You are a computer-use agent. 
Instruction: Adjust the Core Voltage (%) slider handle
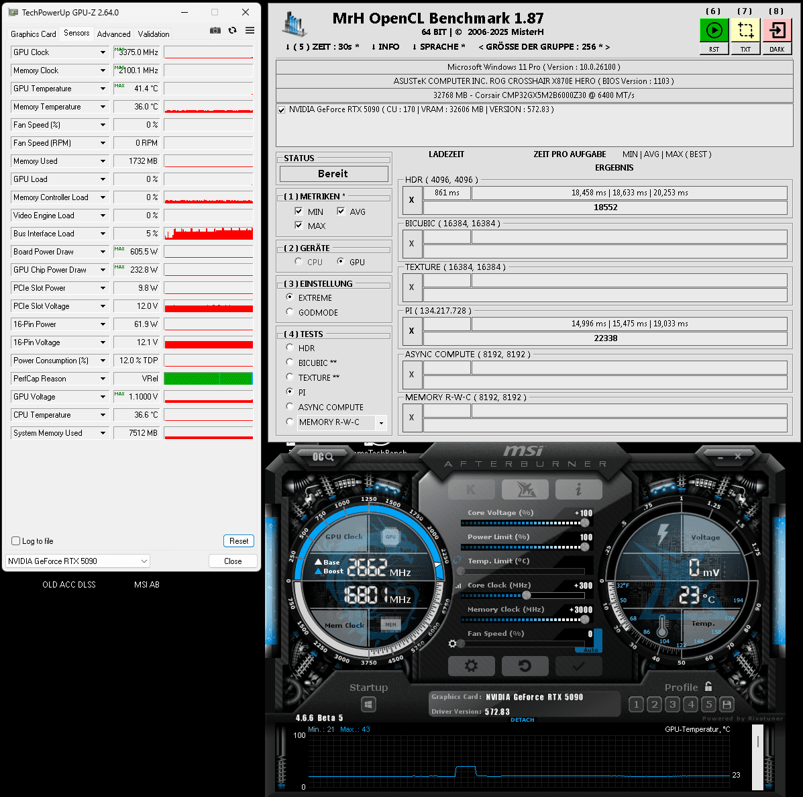coord(585,523)
